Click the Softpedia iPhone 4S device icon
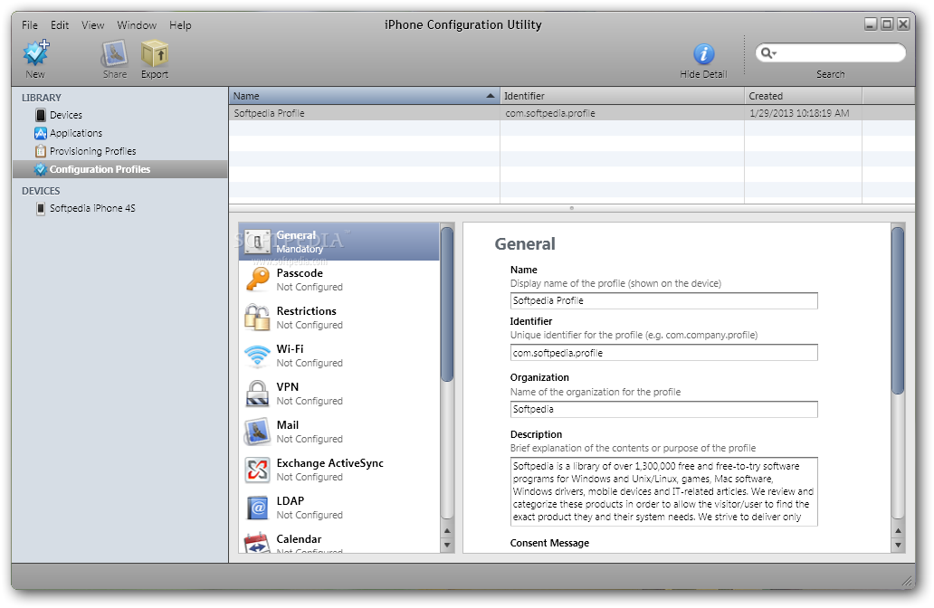This screenshot has width=934, height=608. click(x=41, y=208)
